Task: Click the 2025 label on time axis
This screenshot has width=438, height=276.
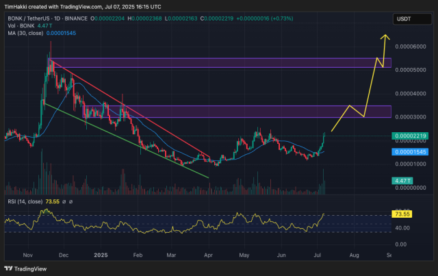Action: pyautogui.click(x=101, y=255)
